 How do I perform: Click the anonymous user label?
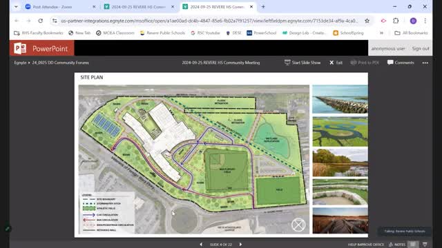(x=388, y=48)
